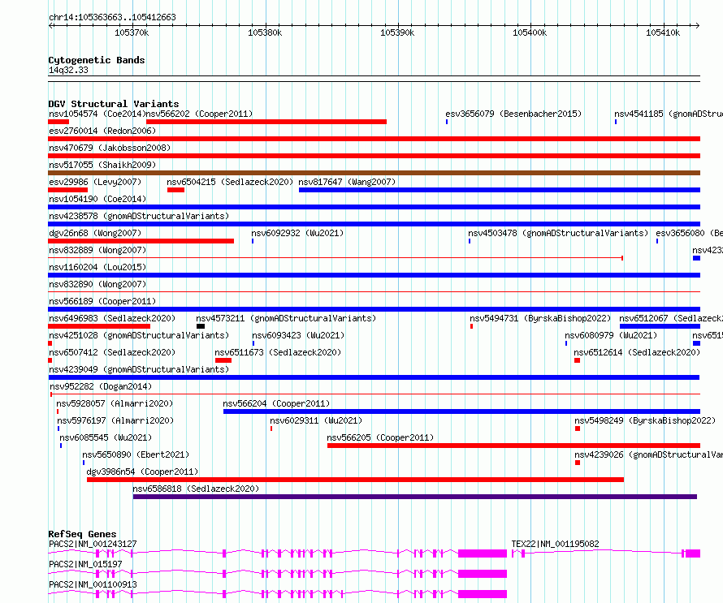Click the RefSeq Genes track title
The height and width of the screenshot is (603, 723).
[x=82, y=534]
